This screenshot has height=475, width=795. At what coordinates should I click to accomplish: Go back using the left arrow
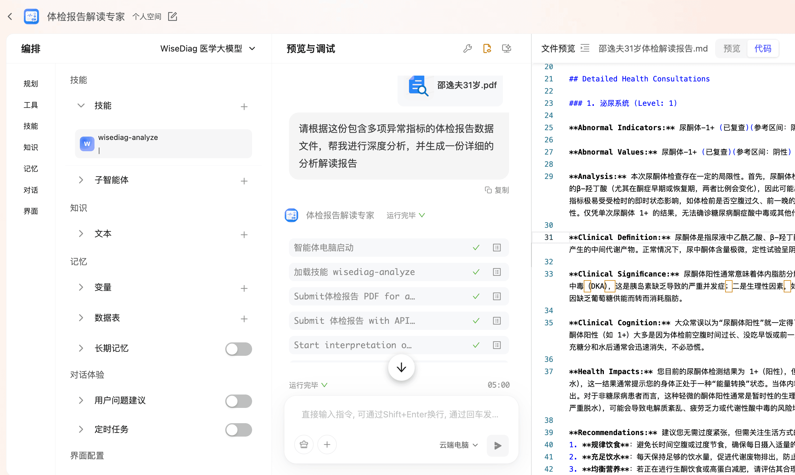[x=10, y=16]
